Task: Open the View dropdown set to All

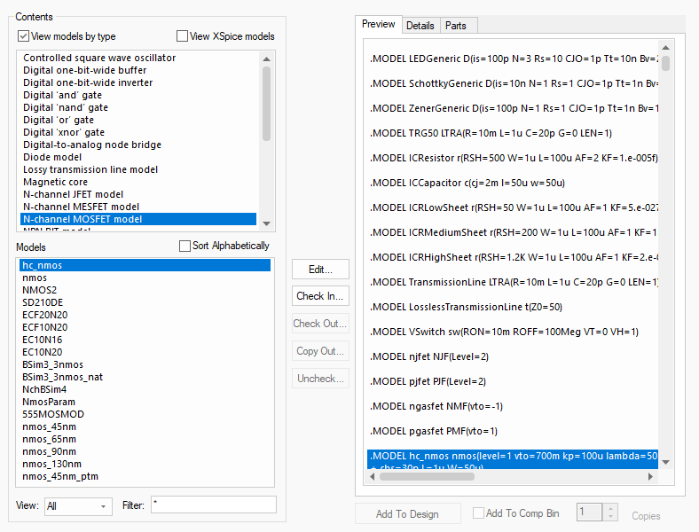Action: (x=78, y=505)
